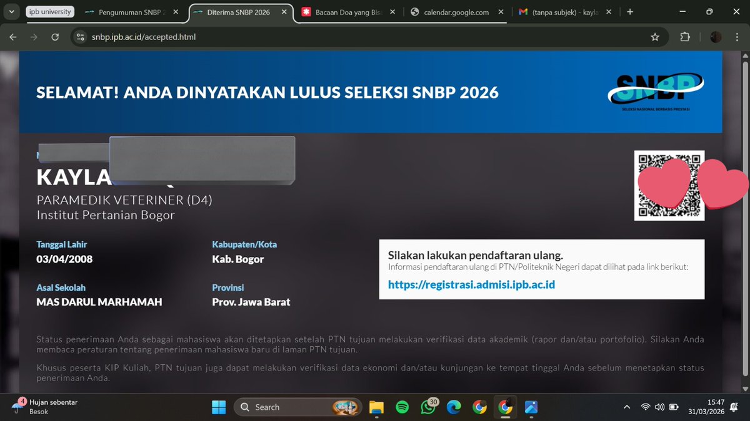The width and height of the screenshot is (750, 421).
Task: Click the QR code image
Action: pos(669,185)
